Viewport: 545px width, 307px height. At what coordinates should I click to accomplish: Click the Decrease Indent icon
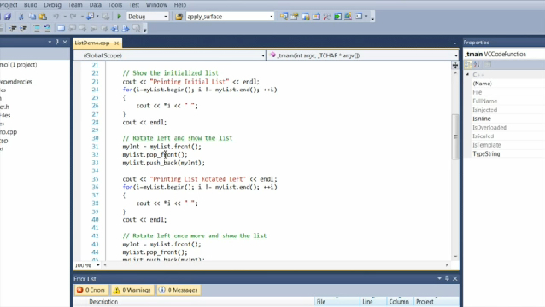click(13, 28)
